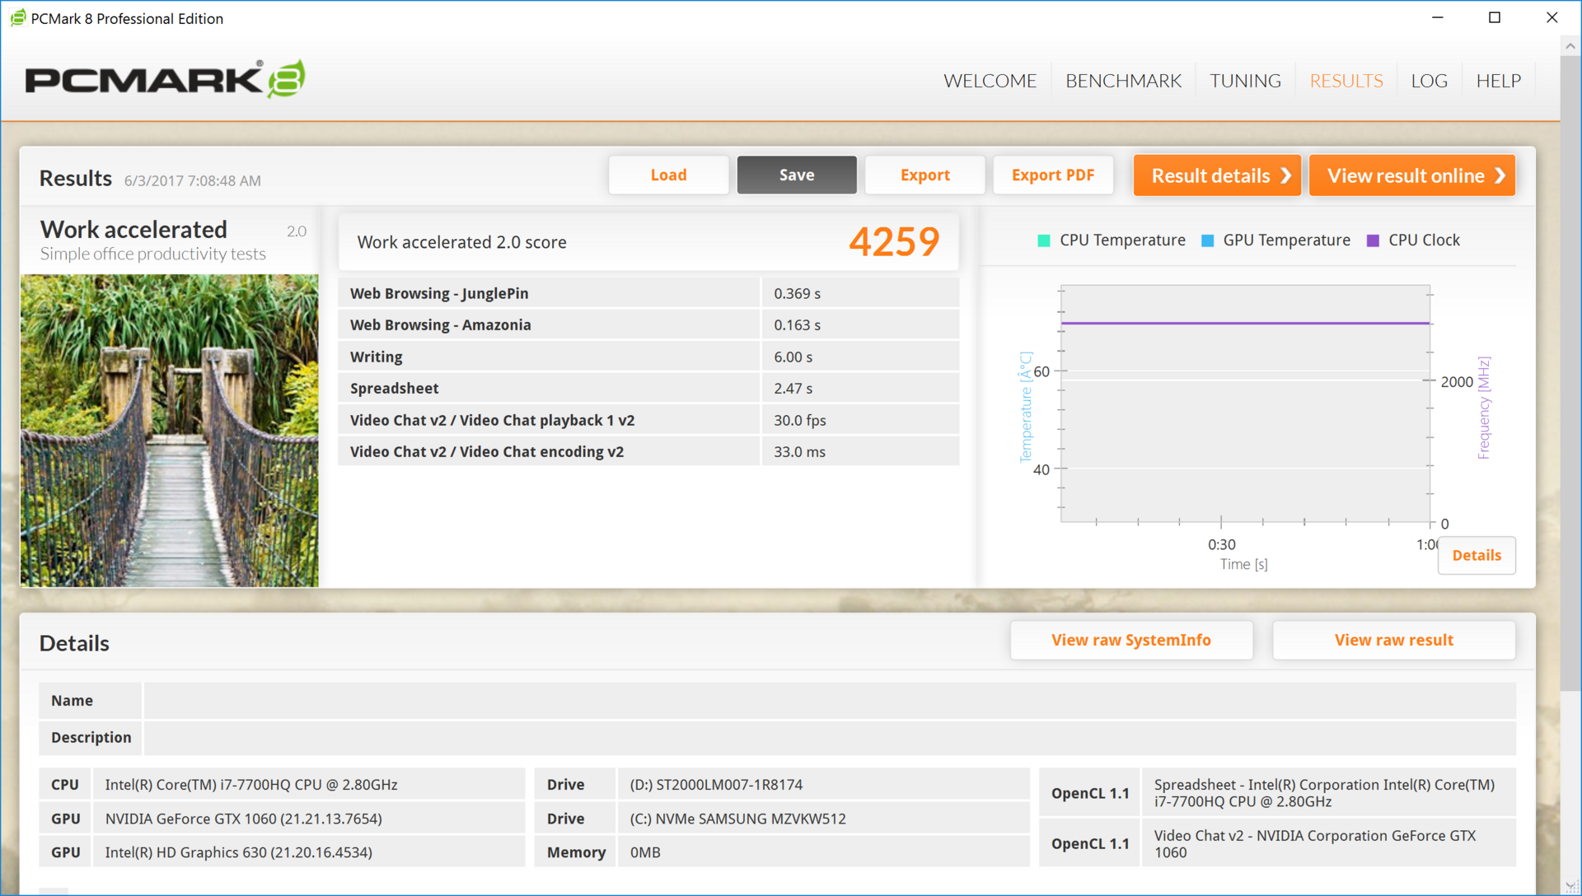Click the '30.0 fps' value
1582x896 pixels.
799,420
